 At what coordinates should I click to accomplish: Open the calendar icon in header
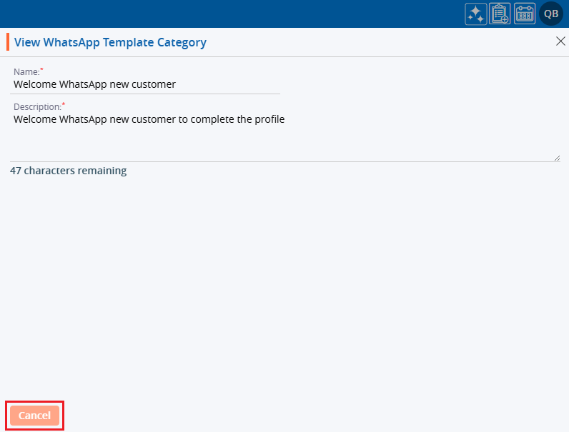pos(525,14)
